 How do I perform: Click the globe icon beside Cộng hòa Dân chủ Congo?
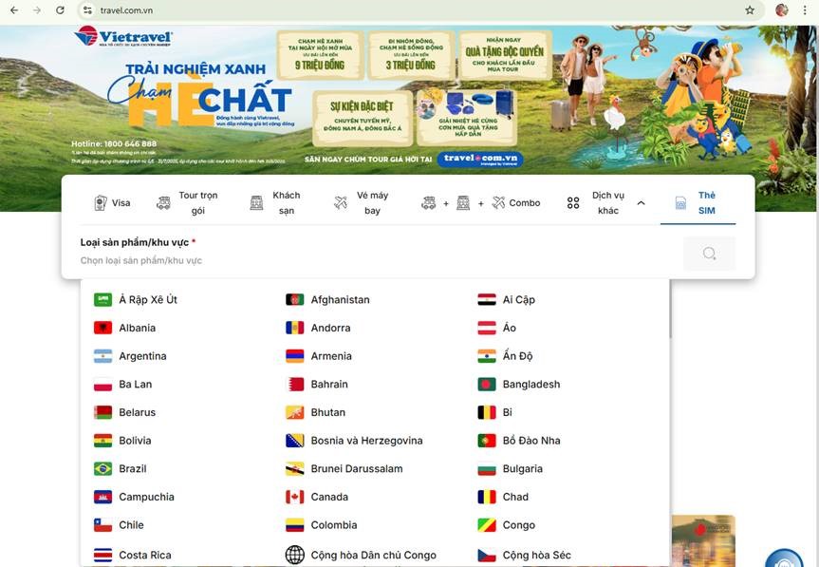294,555
